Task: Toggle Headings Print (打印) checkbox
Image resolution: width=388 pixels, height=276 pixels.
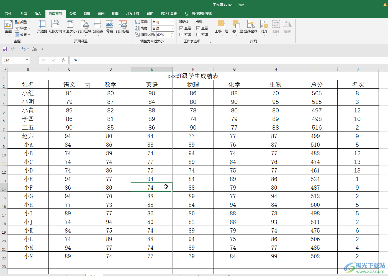Action: 198,35
